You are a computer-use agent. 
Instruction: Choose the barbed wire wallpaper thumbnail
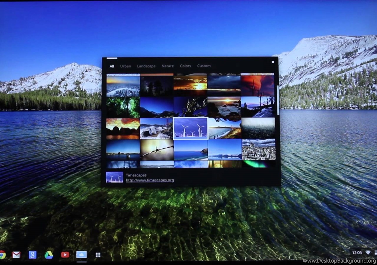(x=157, y=150)
